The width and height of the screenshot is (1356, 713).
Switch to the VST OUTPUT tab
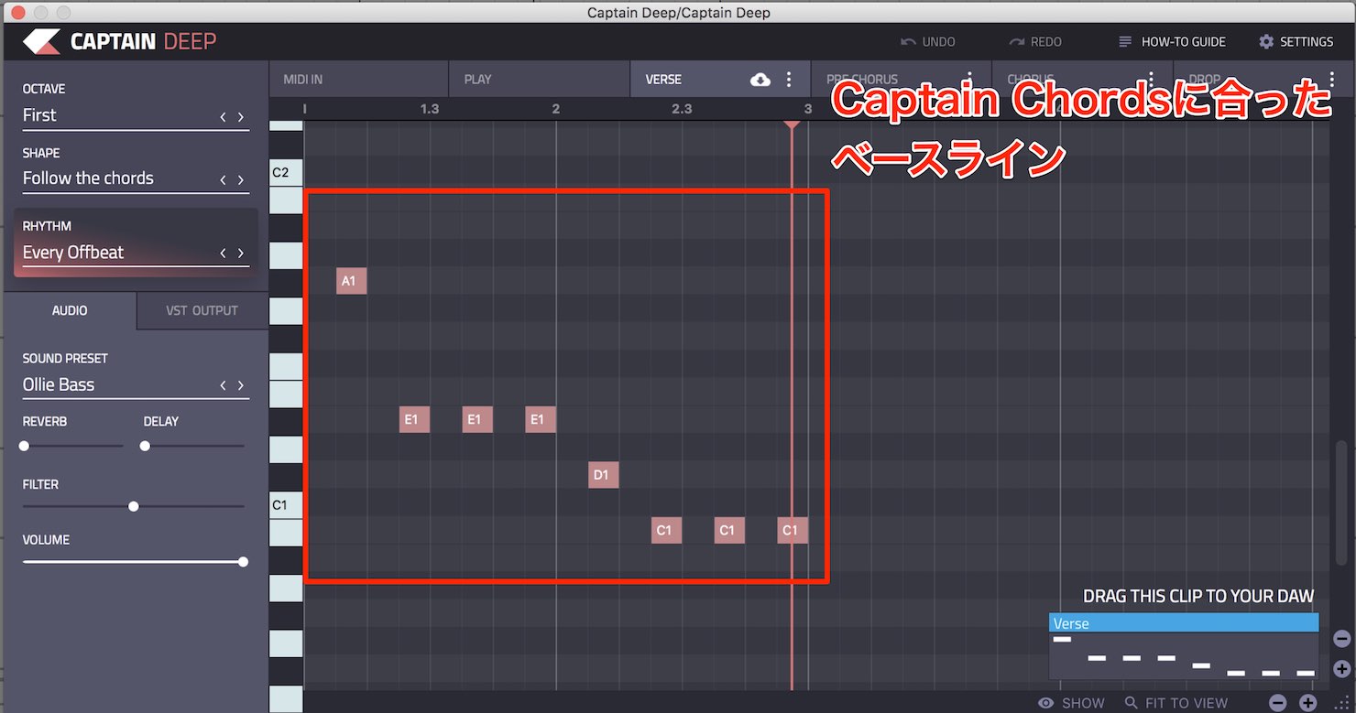point(202,311)
